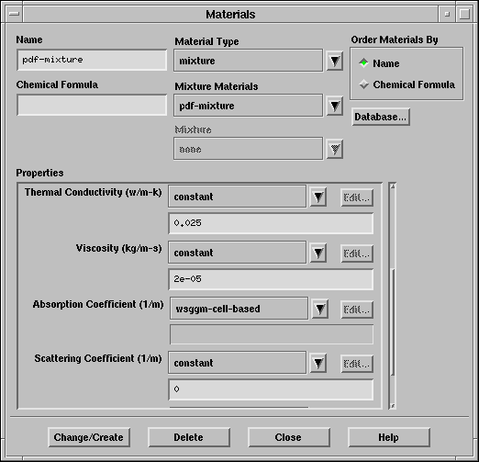Select Order by Chemical Formula radio

(x=363, y=84)
